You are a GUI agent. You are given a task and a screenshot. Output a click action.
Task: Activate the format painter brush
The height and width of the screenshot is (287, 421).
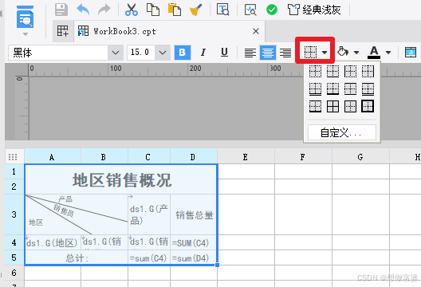[x=195, y=10]
